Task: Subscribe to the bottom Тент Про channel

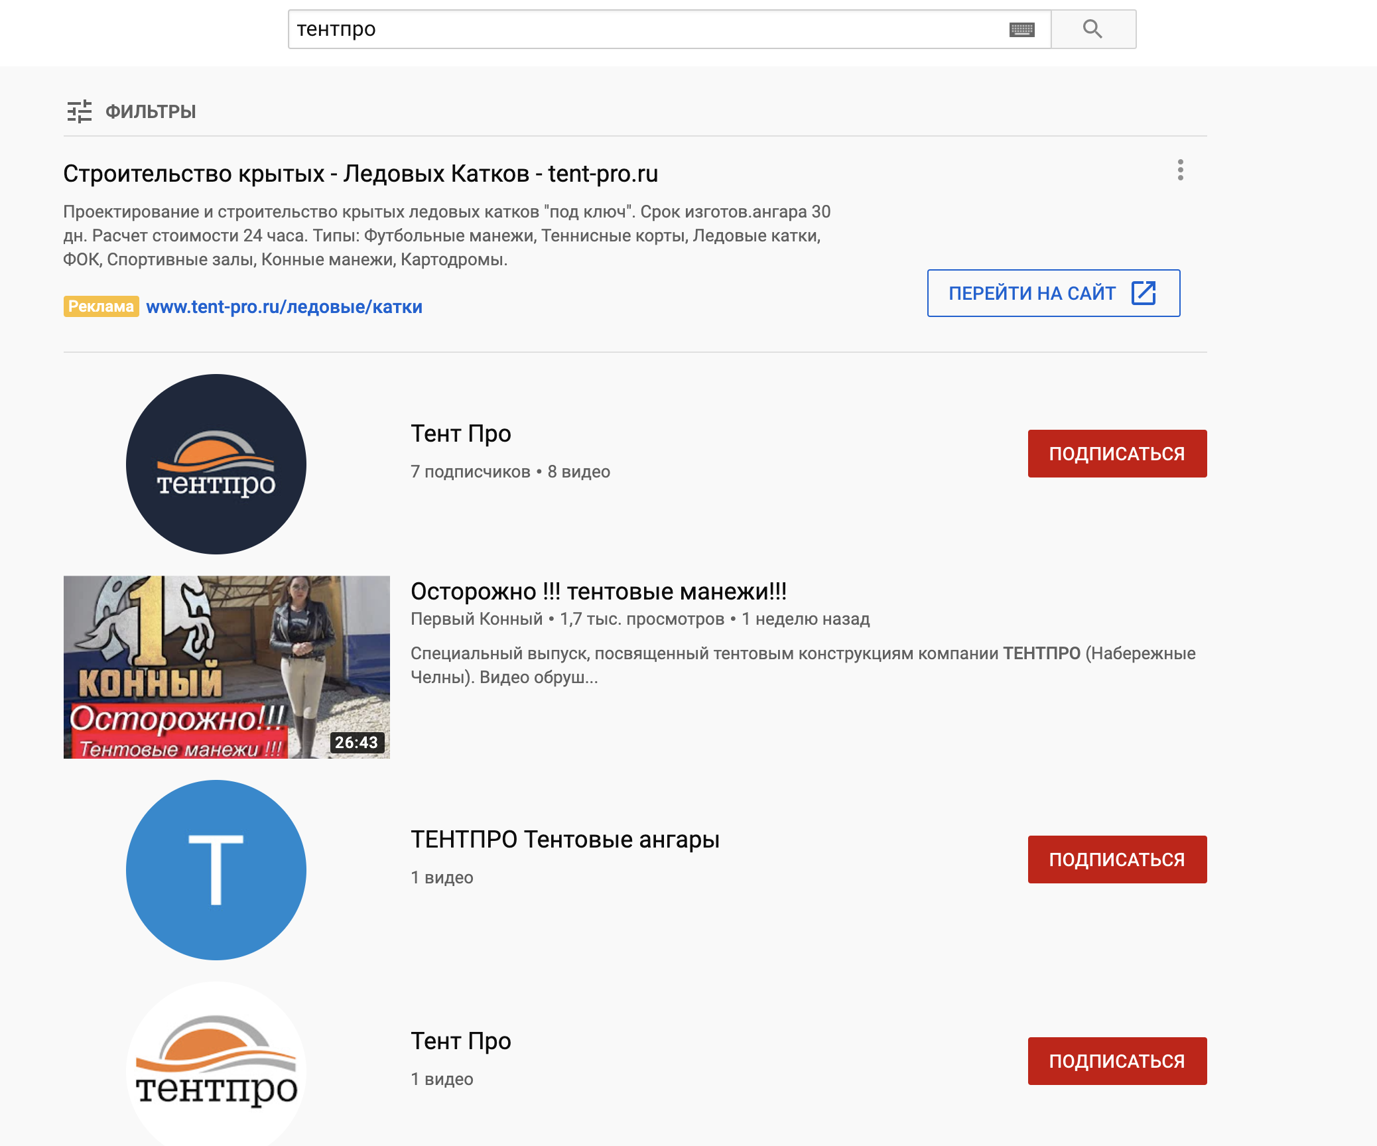Action: (x=1117, y=1061)
